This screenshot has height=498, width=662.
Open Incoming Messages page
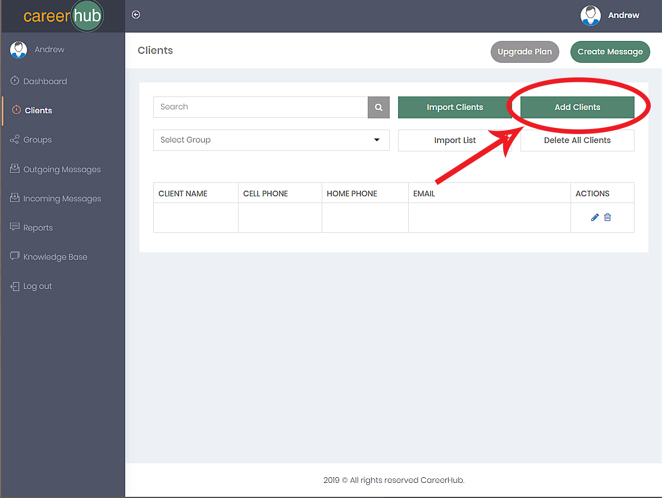coord(62,199)
